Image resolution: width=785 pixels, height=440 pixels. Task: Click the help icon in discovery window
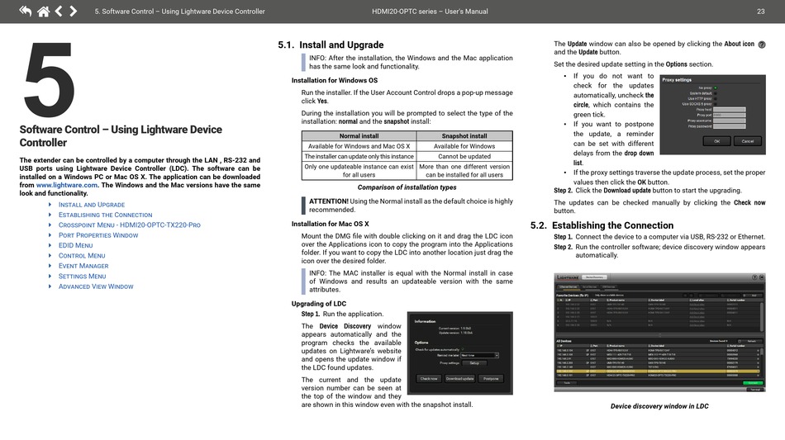754,277
